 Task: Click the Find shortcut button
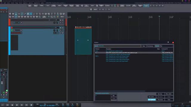click(x=150, y=46)
